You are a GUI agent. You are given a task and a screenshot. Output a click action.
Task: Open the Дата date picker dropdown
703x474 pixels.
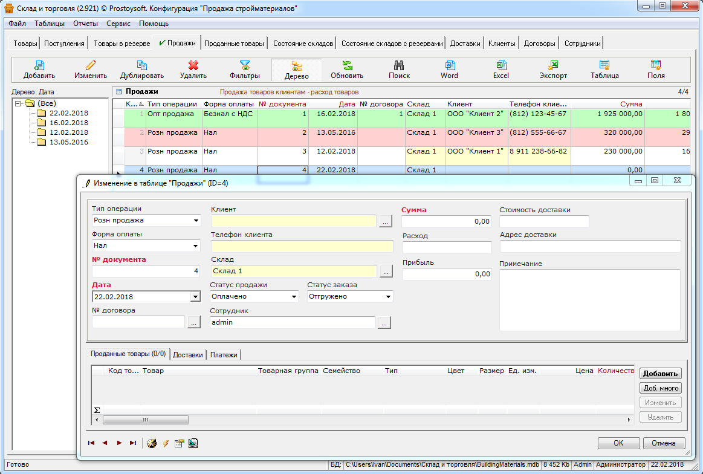click(195, 297)
